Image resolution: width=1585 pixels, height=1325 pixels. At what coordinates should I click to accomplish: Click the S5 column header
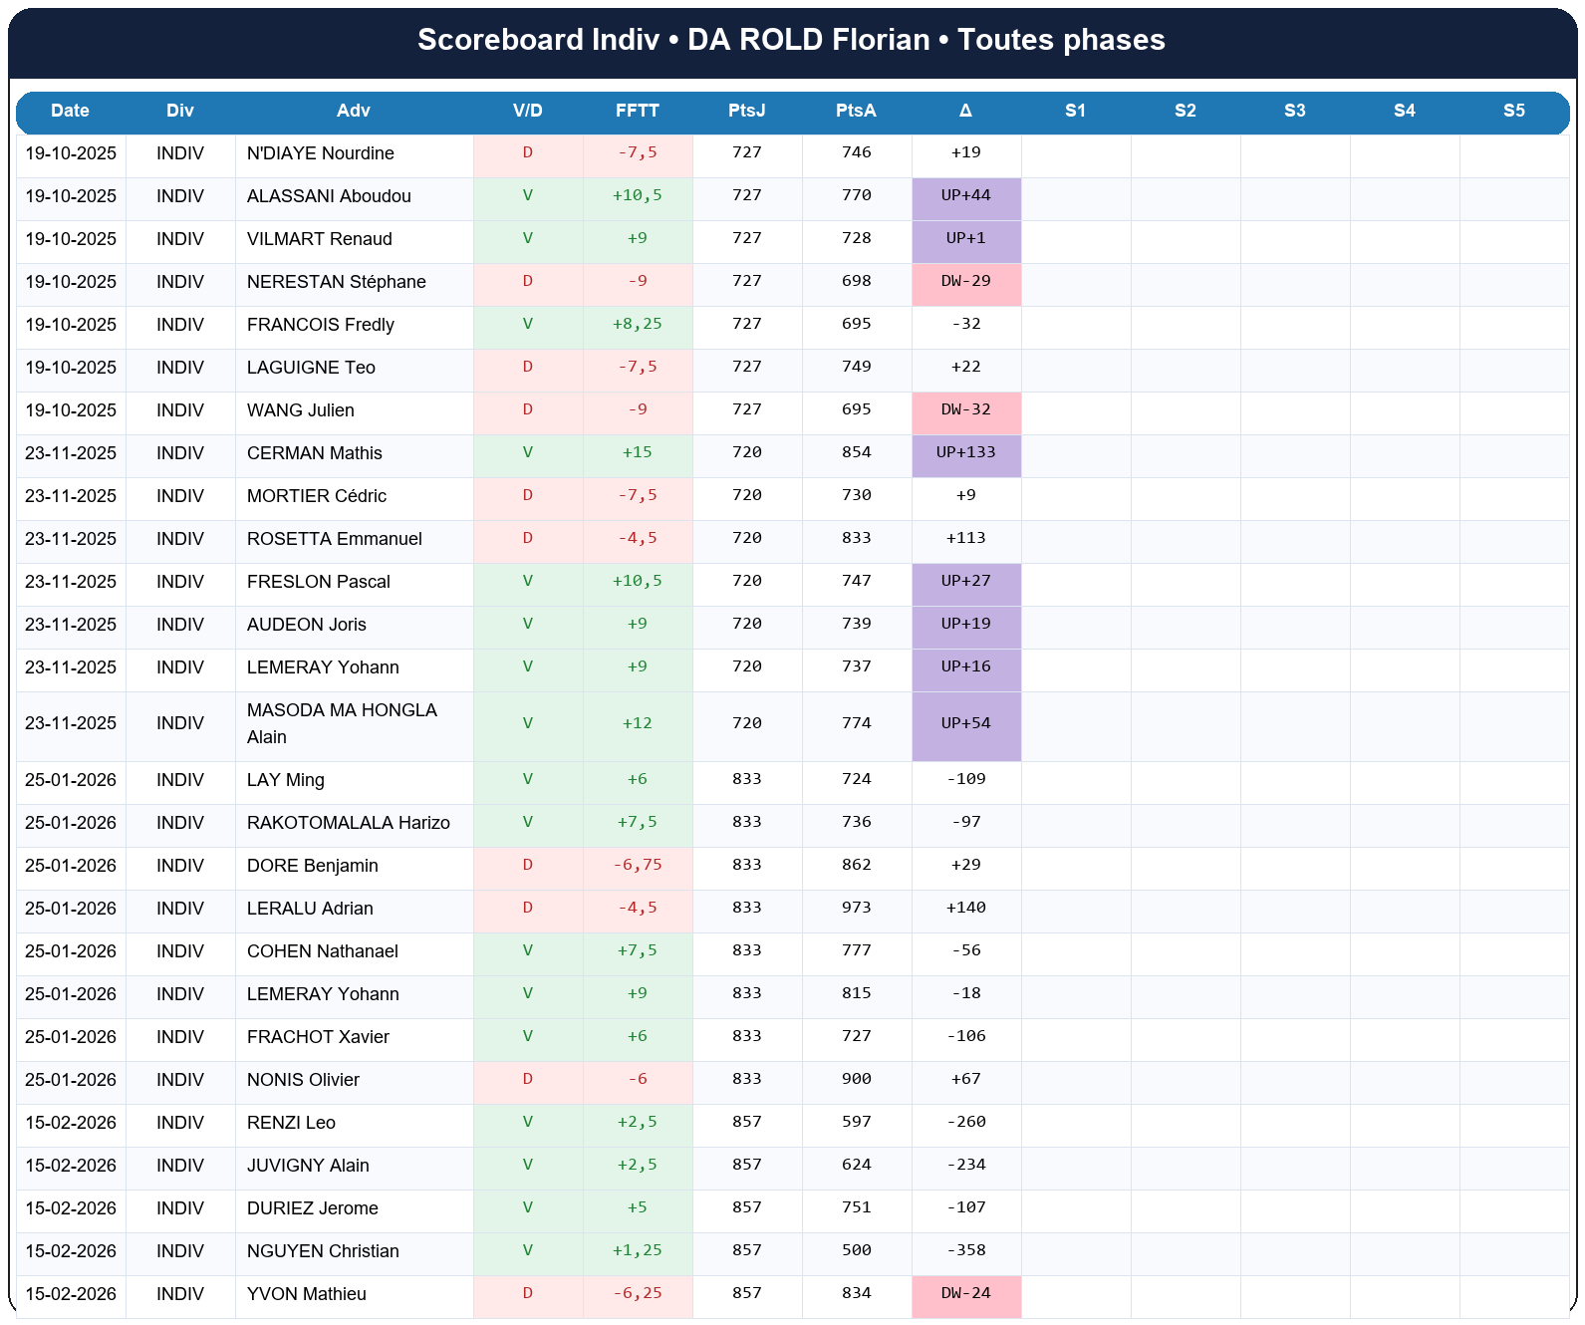[1513, 111]
